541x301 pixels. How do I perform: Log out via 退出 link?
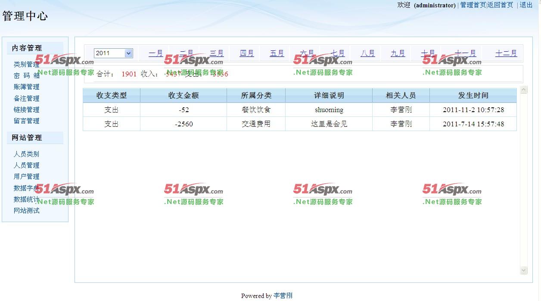click(526, 5)
